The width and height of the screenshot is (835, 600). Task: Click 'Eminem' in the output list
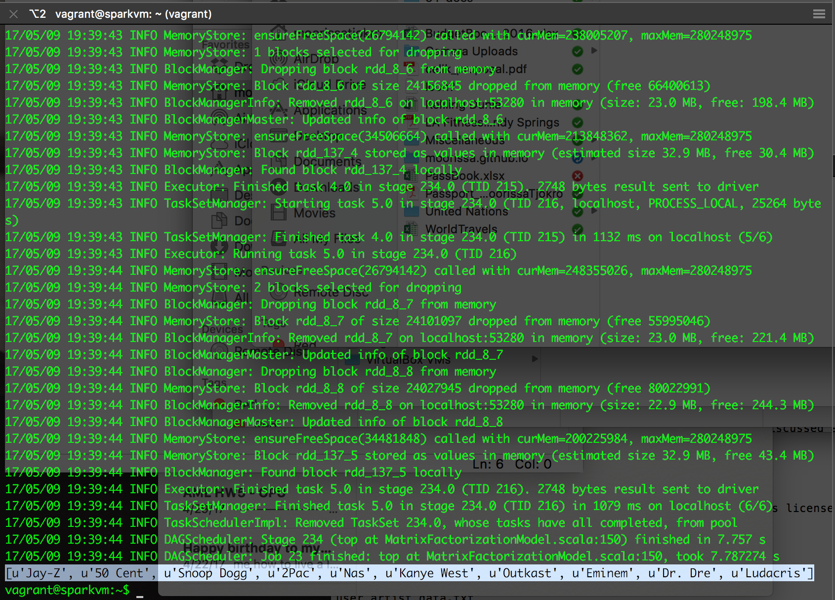pos(607,573)
